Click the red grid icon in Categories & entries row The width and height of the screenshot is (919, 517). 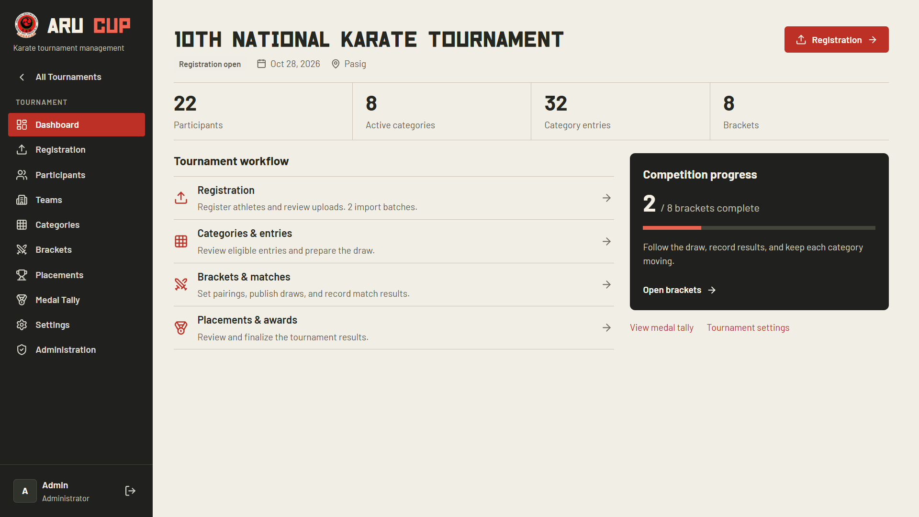point(181,241)
